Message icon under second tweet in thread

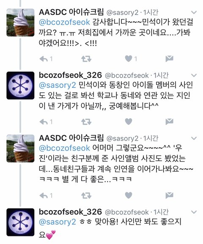click(x=169, y=122)
